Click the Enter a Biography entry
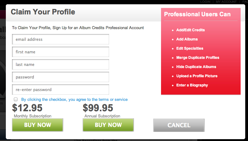This screenshot has width=248, height=141. tap(192, 85)
